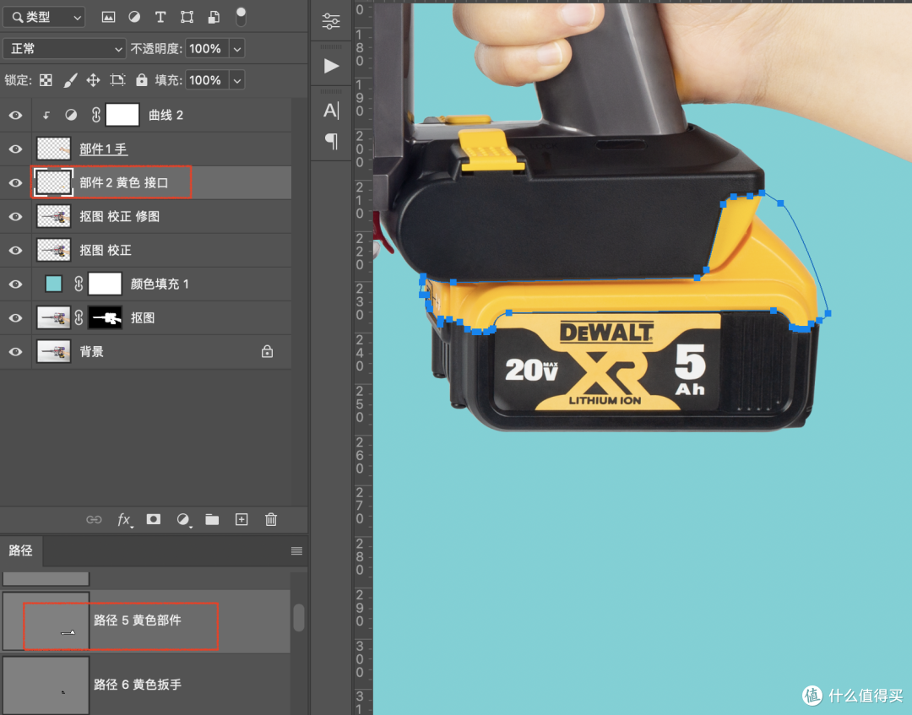Select 路径 5 黄色部件 path name
Screen dimensions: 912x715
pyautogui.click(x=138, y=620)
